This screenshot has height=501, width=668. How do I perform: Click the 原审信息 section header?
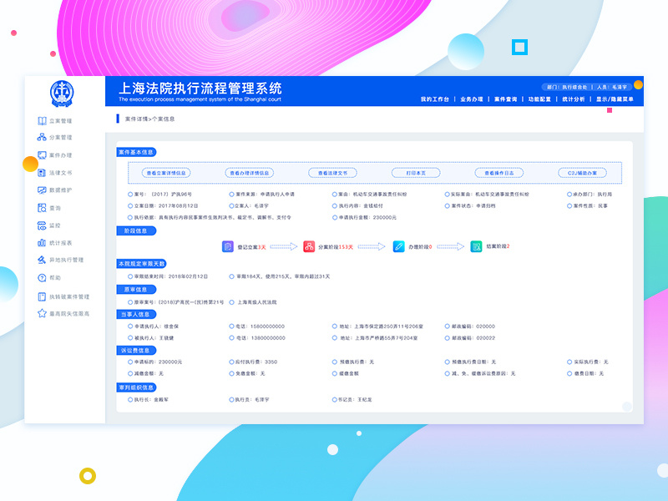coord(136,289)
